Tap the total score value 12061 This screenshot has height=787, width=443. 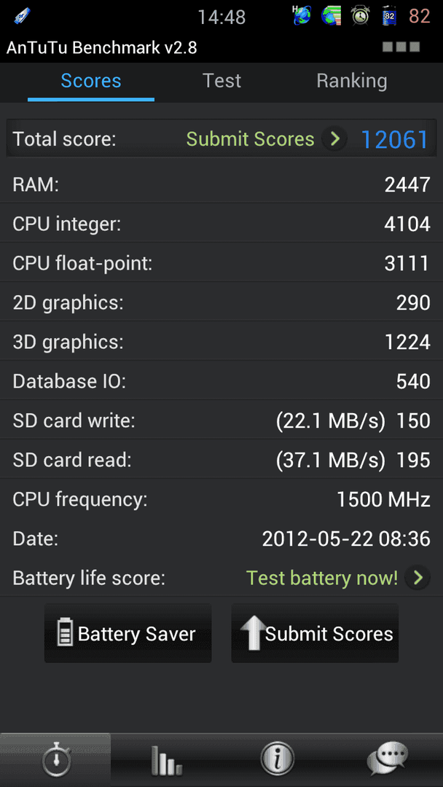click(394, 139)
